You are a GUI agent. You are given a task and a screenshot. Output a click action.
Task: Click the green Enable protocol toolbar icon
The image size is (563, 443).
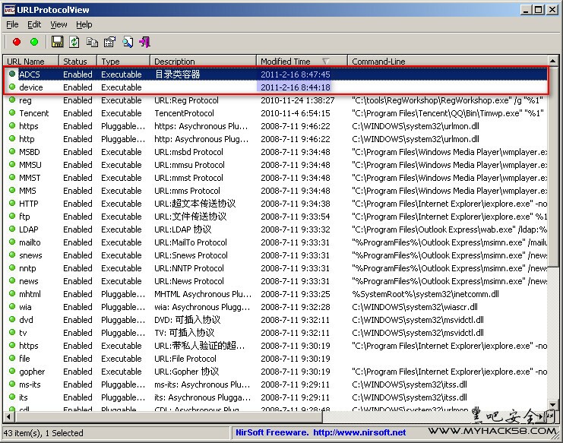(34, 42)
